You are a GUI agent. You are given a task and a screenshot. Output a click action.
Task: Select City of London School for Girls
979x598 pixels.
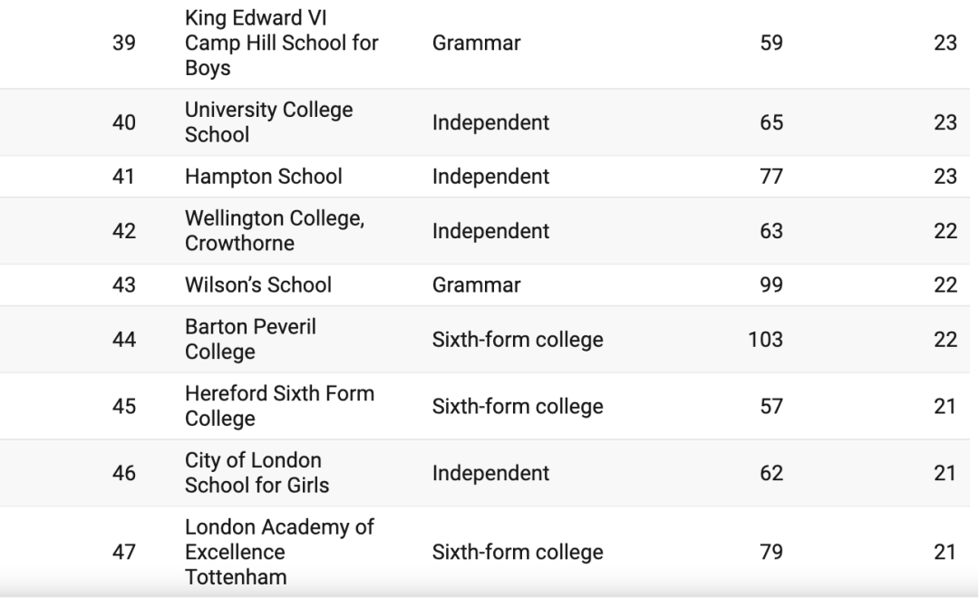coord(257,473)
